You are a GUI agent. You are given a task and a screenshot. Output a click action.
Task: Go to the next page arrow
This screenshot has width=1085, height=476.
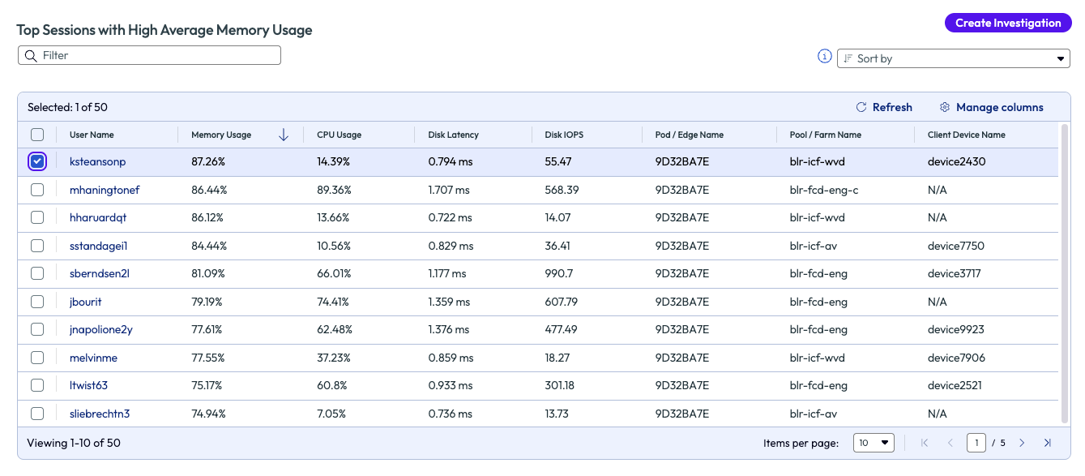[1022, 443]
